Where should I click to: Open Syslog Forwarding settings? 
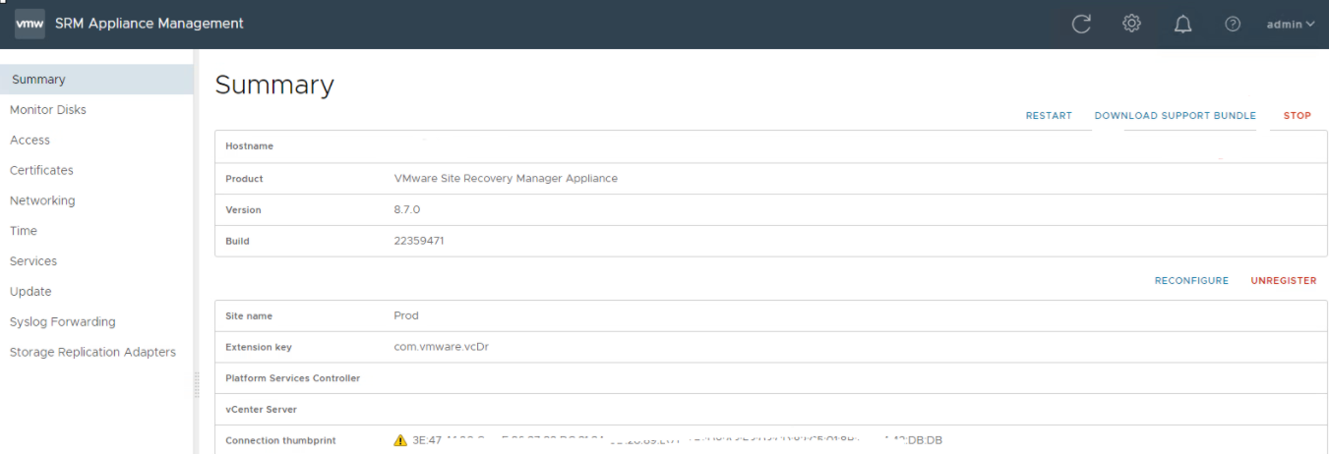point(63,322)
